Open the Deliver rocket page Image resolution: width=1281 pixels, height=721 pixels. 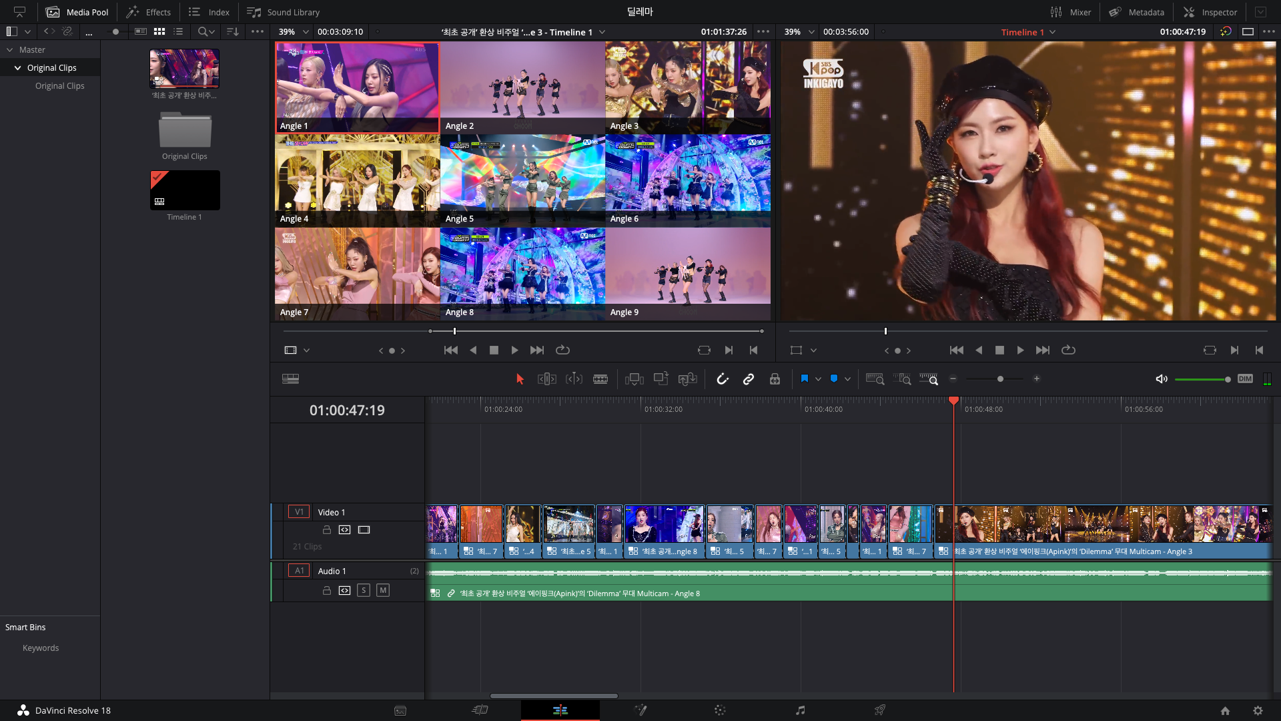click(880, 710)
